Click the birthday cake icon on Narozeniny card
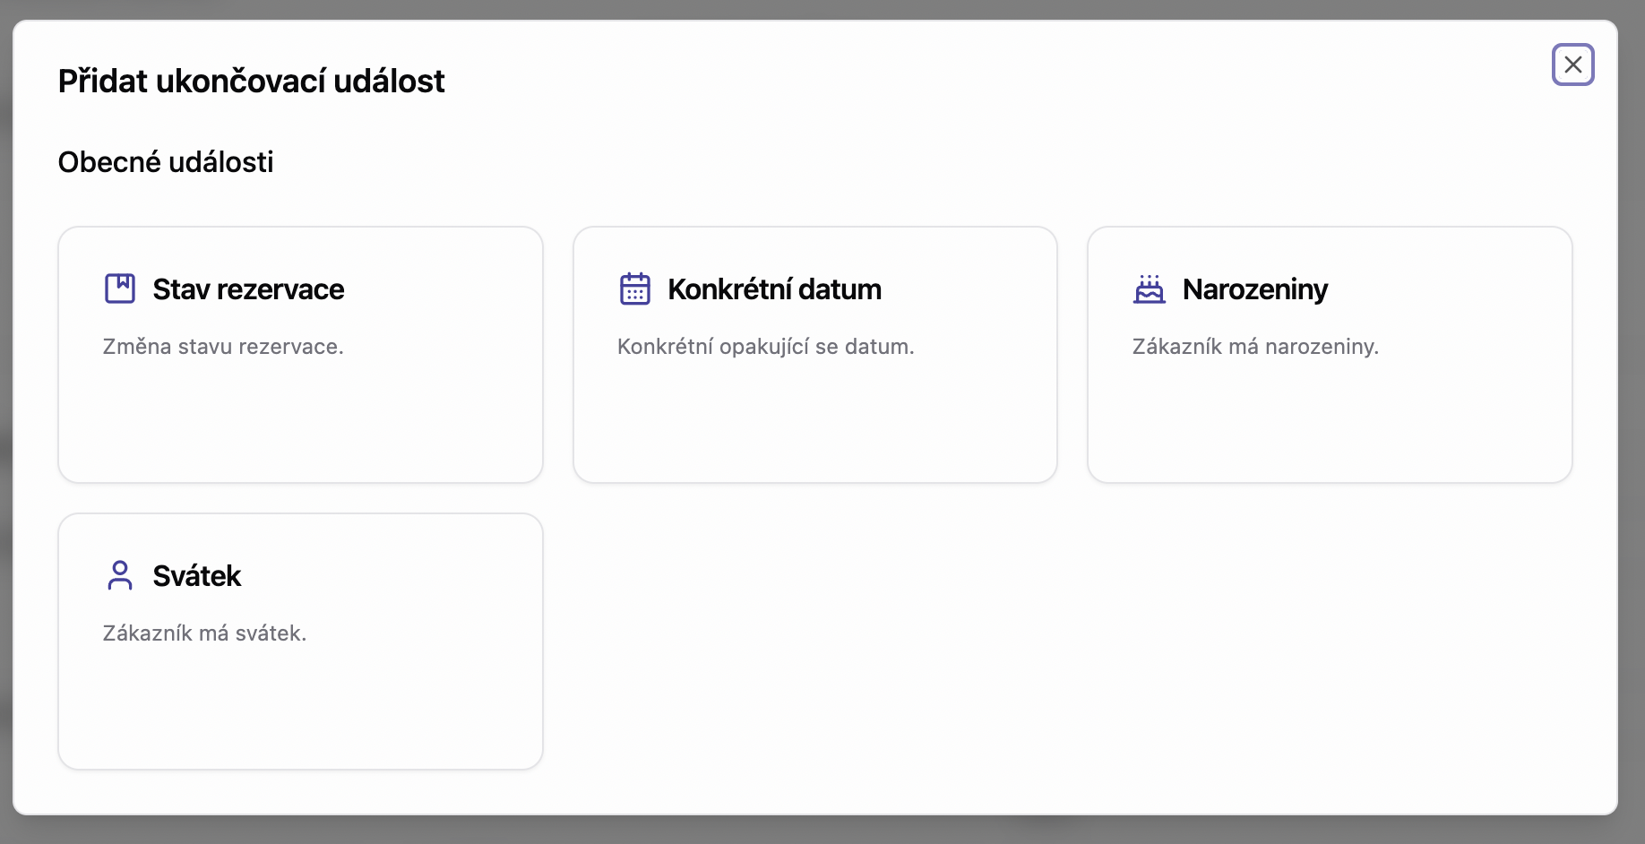This screenshot has width=1645, height=844. pyautogui.click(x=1150, y=289)
